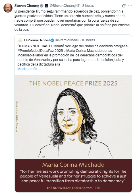Open the @PremioNobel handle
135x194 pixels.
67,40
